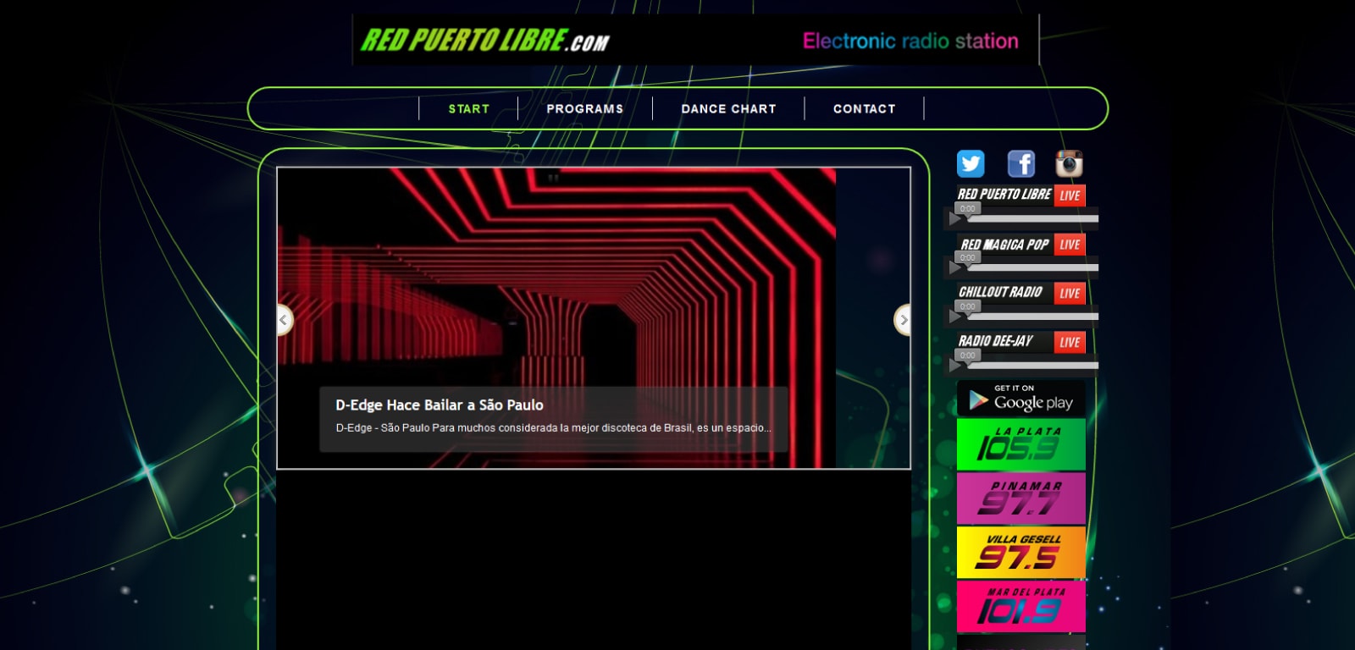Open Villa Gesell 97.5 station banner

(x=1020, y=552)
